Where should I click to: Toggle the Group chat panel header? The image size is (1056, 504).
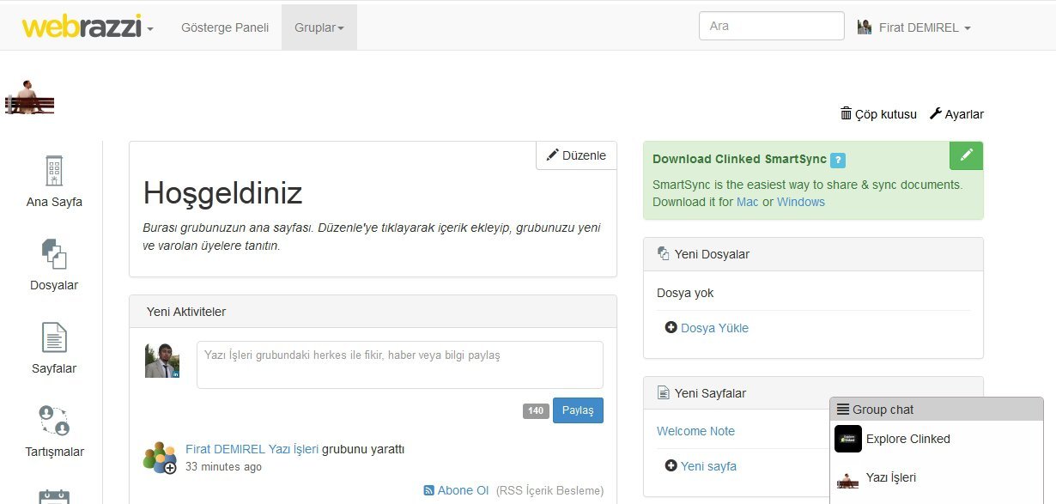click(x=936, y=410)
